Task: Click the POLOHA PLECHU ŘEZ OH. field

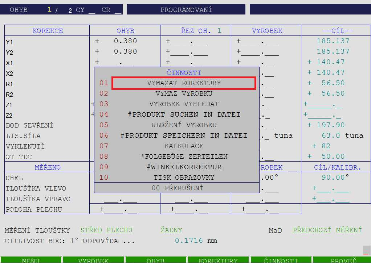Action: (189, 209)
